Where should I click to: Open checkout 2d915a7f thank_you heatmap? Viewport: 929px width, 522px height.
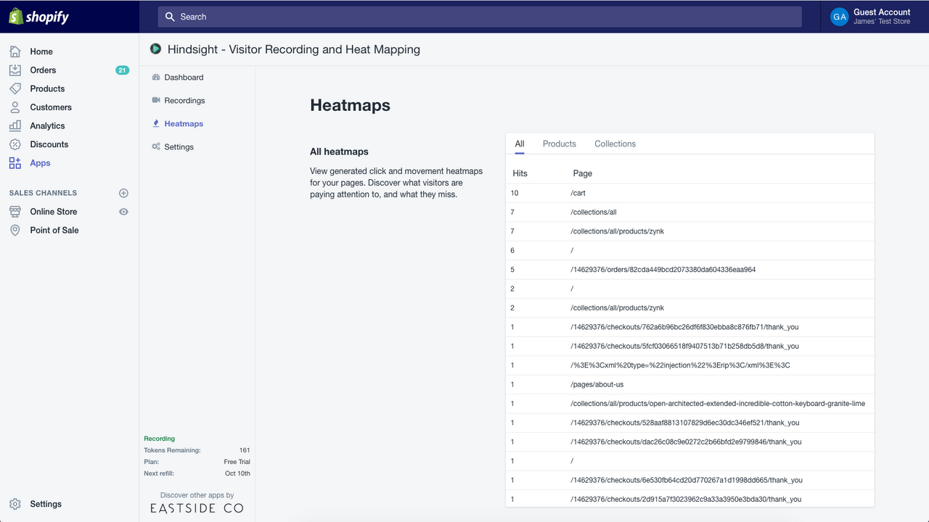tap(690, 499)
